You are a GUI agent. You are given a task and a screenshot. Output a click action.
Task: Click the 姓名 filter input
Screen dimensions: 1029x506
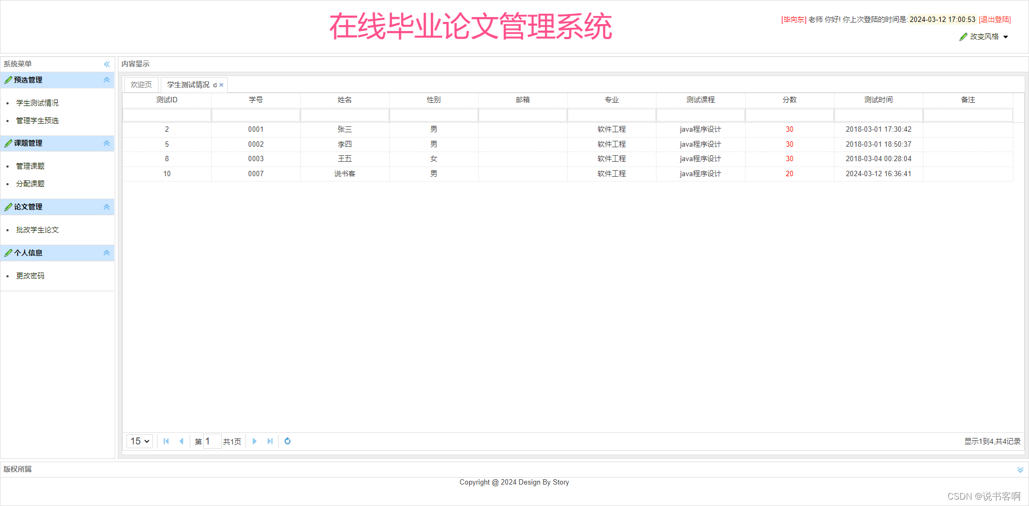345,115
